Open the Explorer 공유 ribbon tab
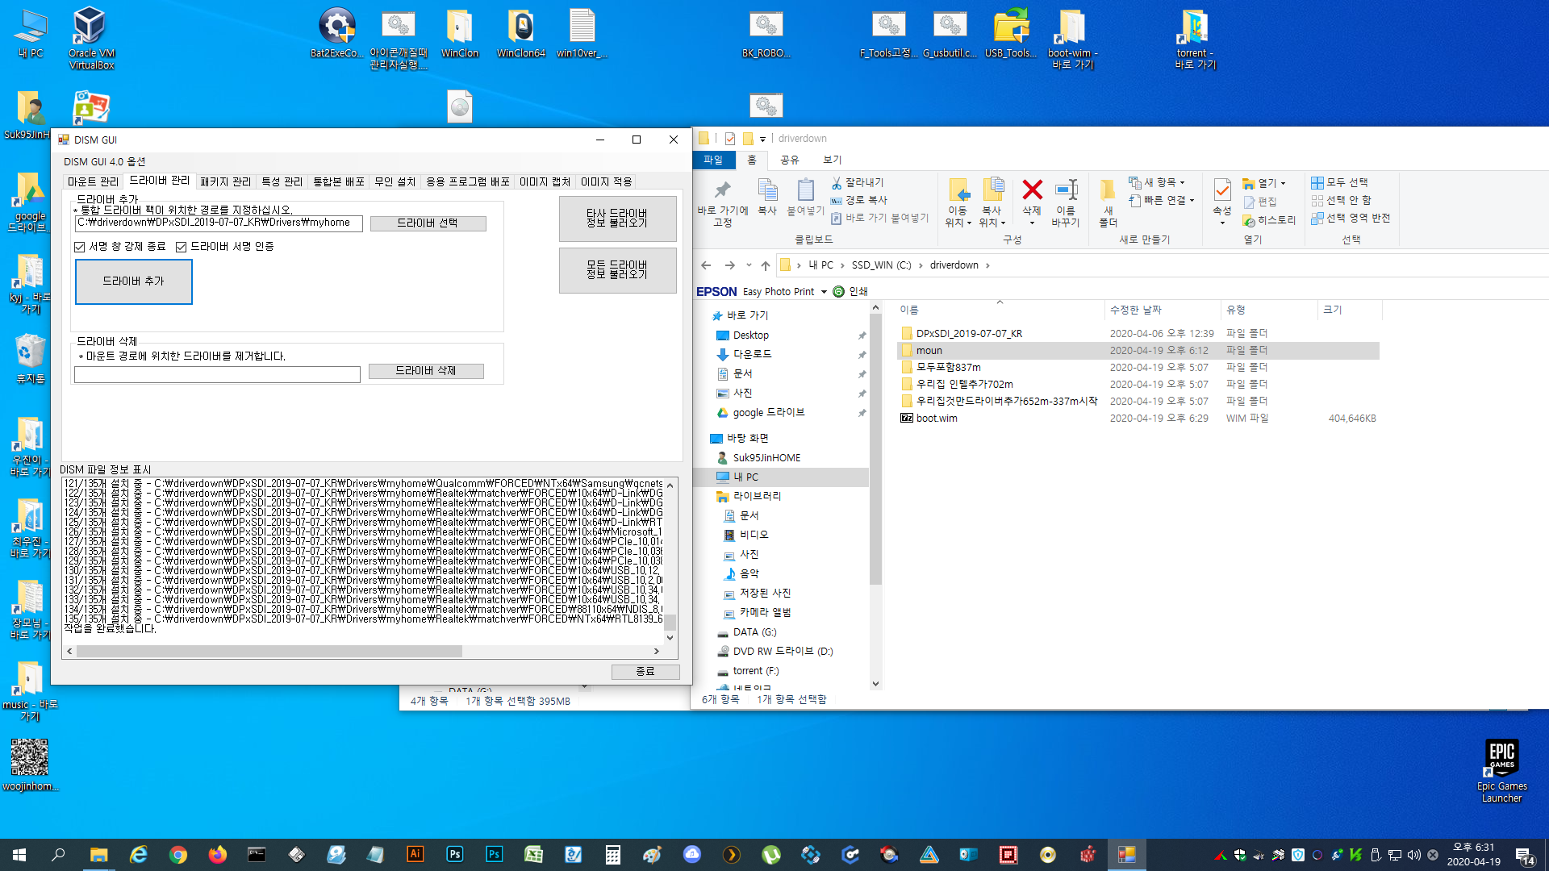The image size is (1549, 871). pyautogui.click(x=790, y=160)
